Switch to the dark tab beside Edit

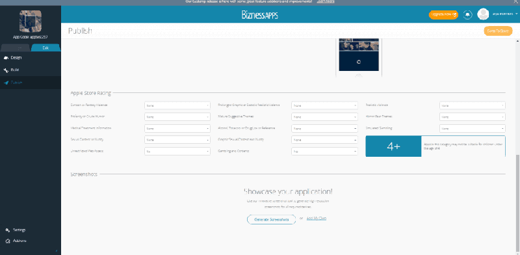16,48
